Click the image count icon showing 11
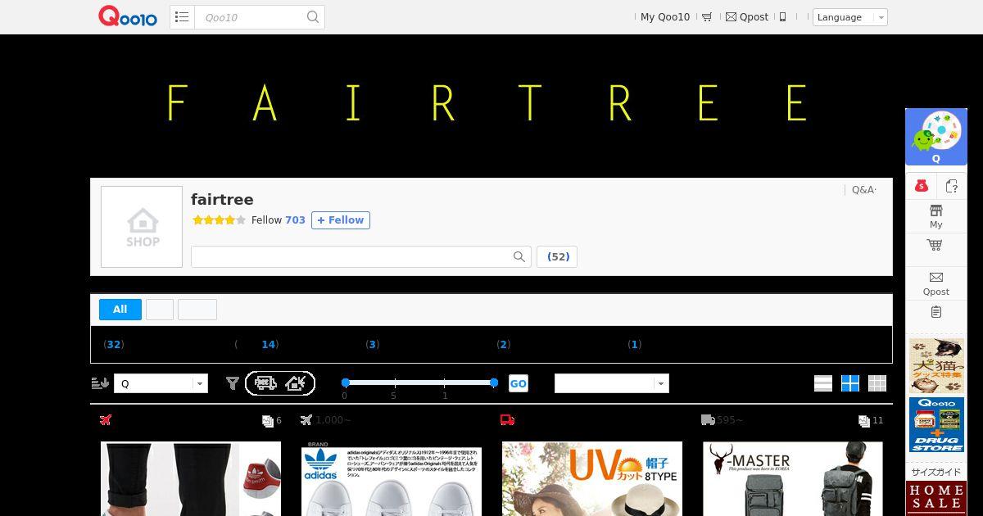Screen dimensions: 983x516 tap(863, 421)
